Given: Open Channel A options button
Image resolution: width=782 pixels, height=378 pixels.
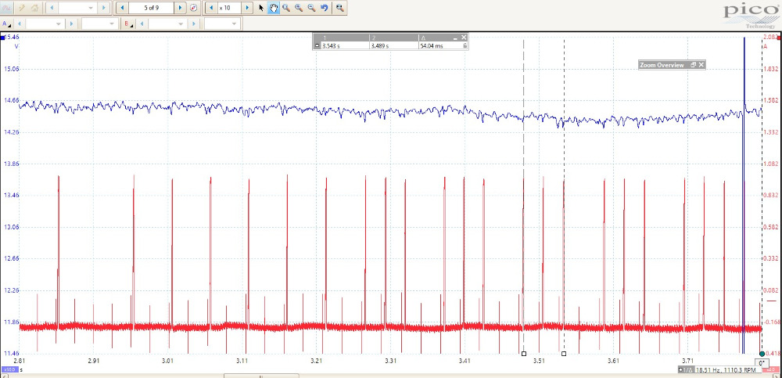Looking at the screenshot, I should [8, 24].
